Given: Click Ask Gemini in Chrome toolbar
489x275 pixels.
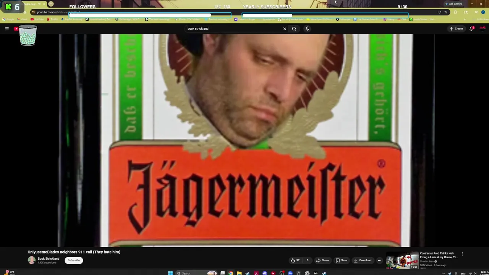Looking at the screenshot, I should [x=454, y=4].
